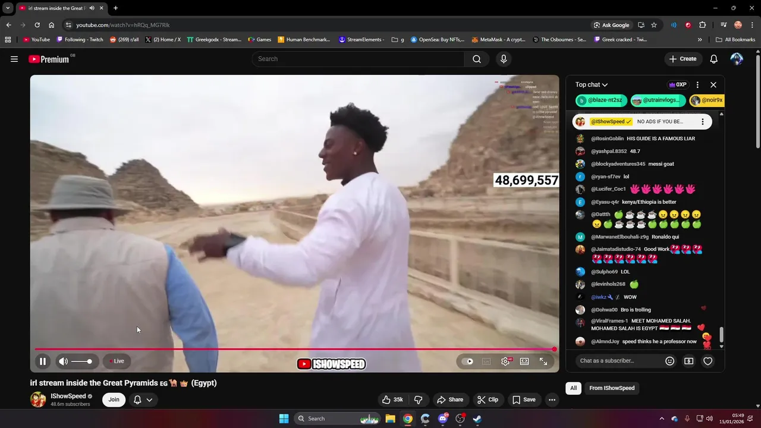
Task: Click in Chat as a subscriber field
Action: [x=620, y=361]
